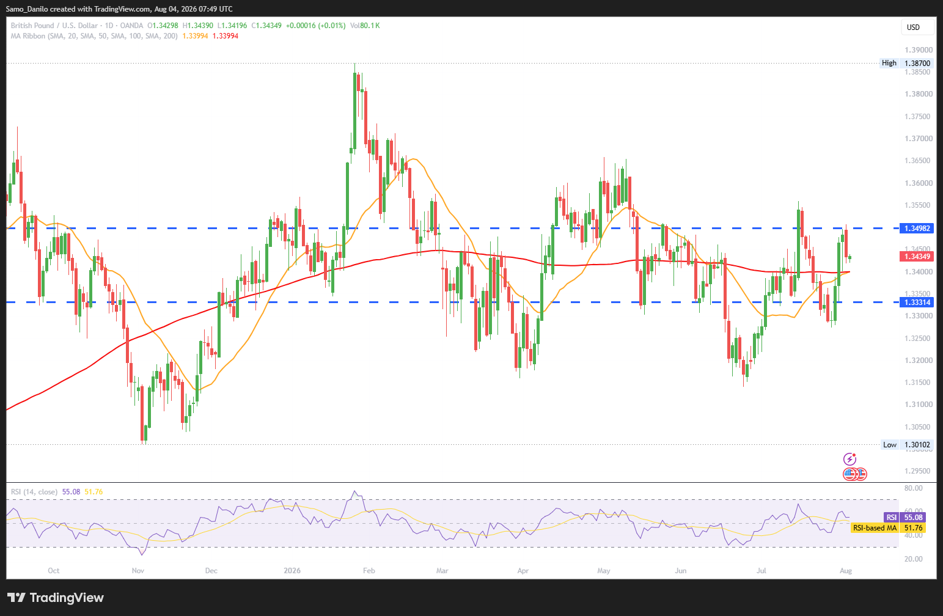Click the red 1.34349 current price label
Viewport: 943px width, 616px height.
(917, 257)
